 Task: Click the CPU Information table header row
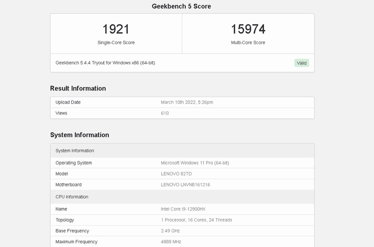(182, 197)
